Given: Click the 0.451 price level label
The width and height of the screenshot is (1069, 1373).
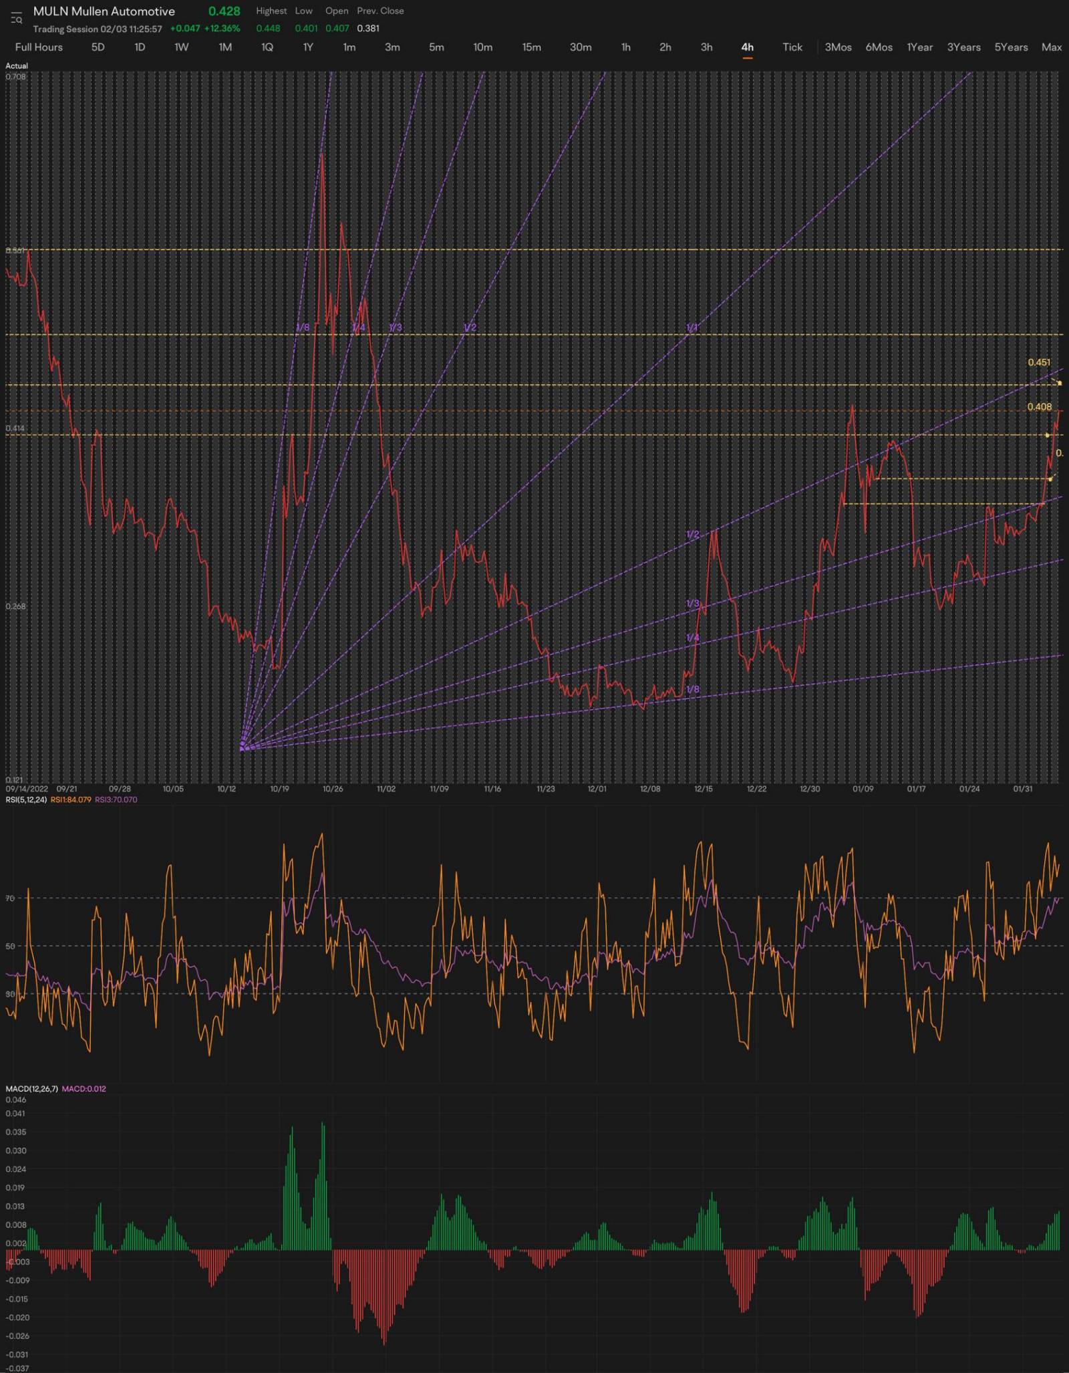Looking at the screenshot, I should point(1039,362).
